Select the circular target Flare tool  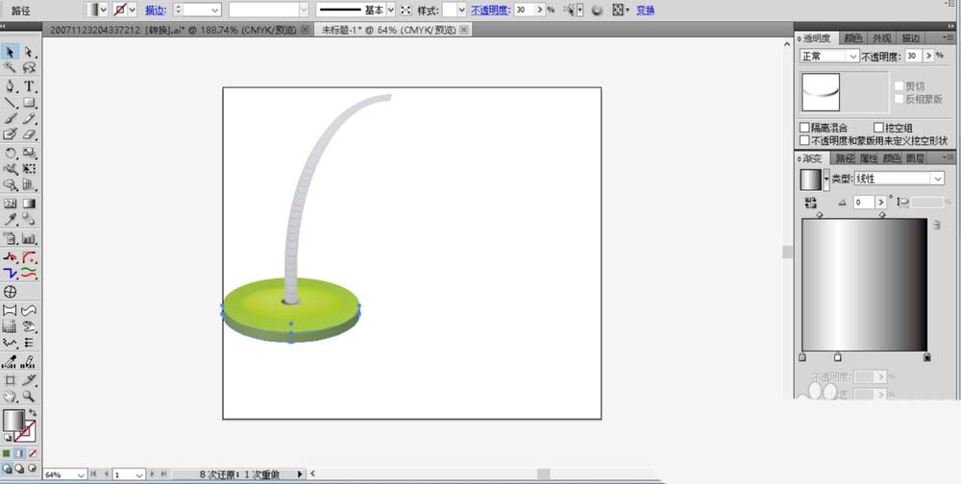coord(10,292)
